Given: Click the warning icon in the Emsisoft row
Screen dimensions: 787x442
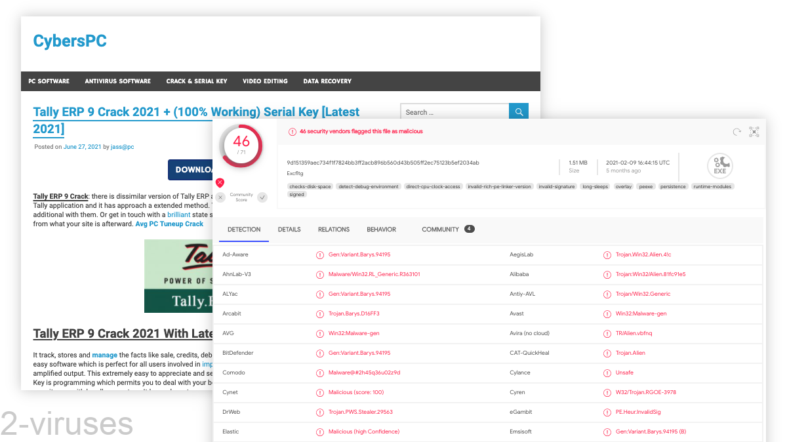Looking at the screenshot, I should pos(607,432).
